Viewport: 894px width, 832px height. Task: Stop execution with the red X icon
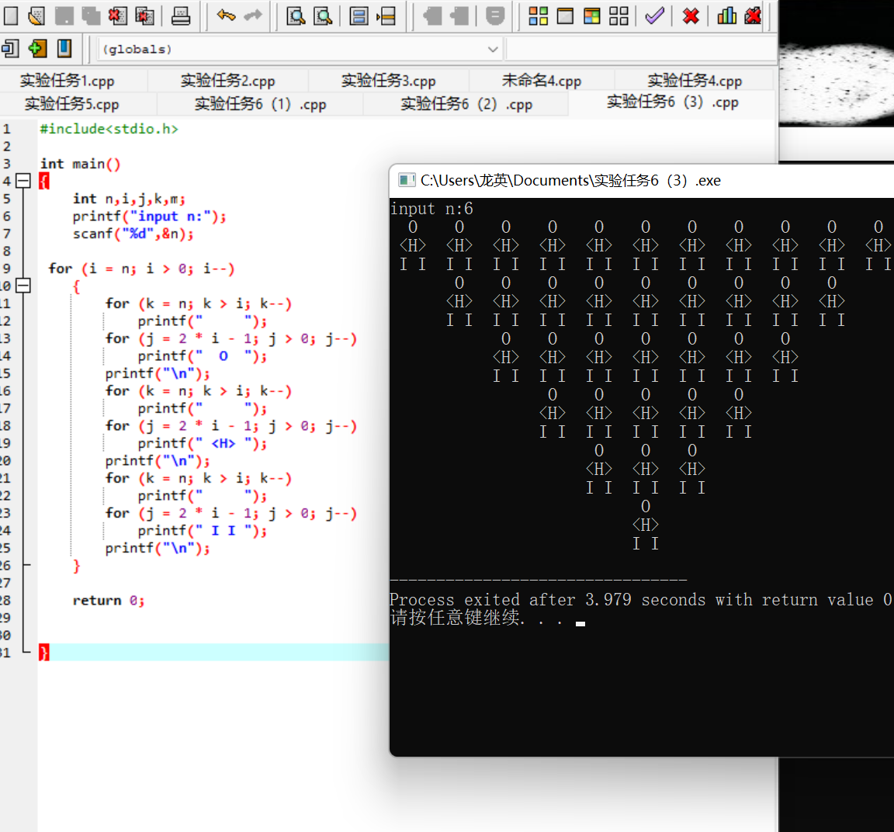coord(691,16)
